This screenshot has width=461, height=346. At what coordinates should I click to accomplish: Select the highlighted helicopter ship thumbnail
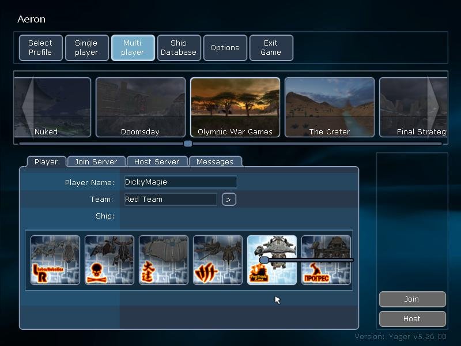coord(272,260)
